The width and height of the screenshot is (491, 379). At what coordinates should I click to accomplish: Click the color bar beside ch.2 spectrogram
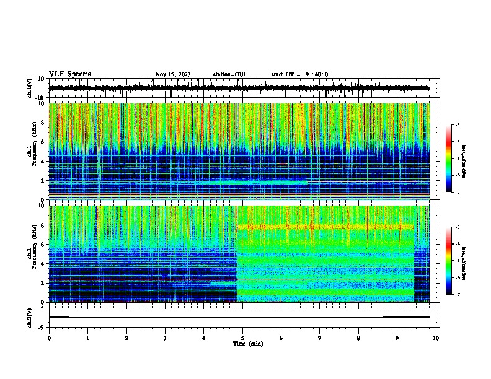[449, 261]
